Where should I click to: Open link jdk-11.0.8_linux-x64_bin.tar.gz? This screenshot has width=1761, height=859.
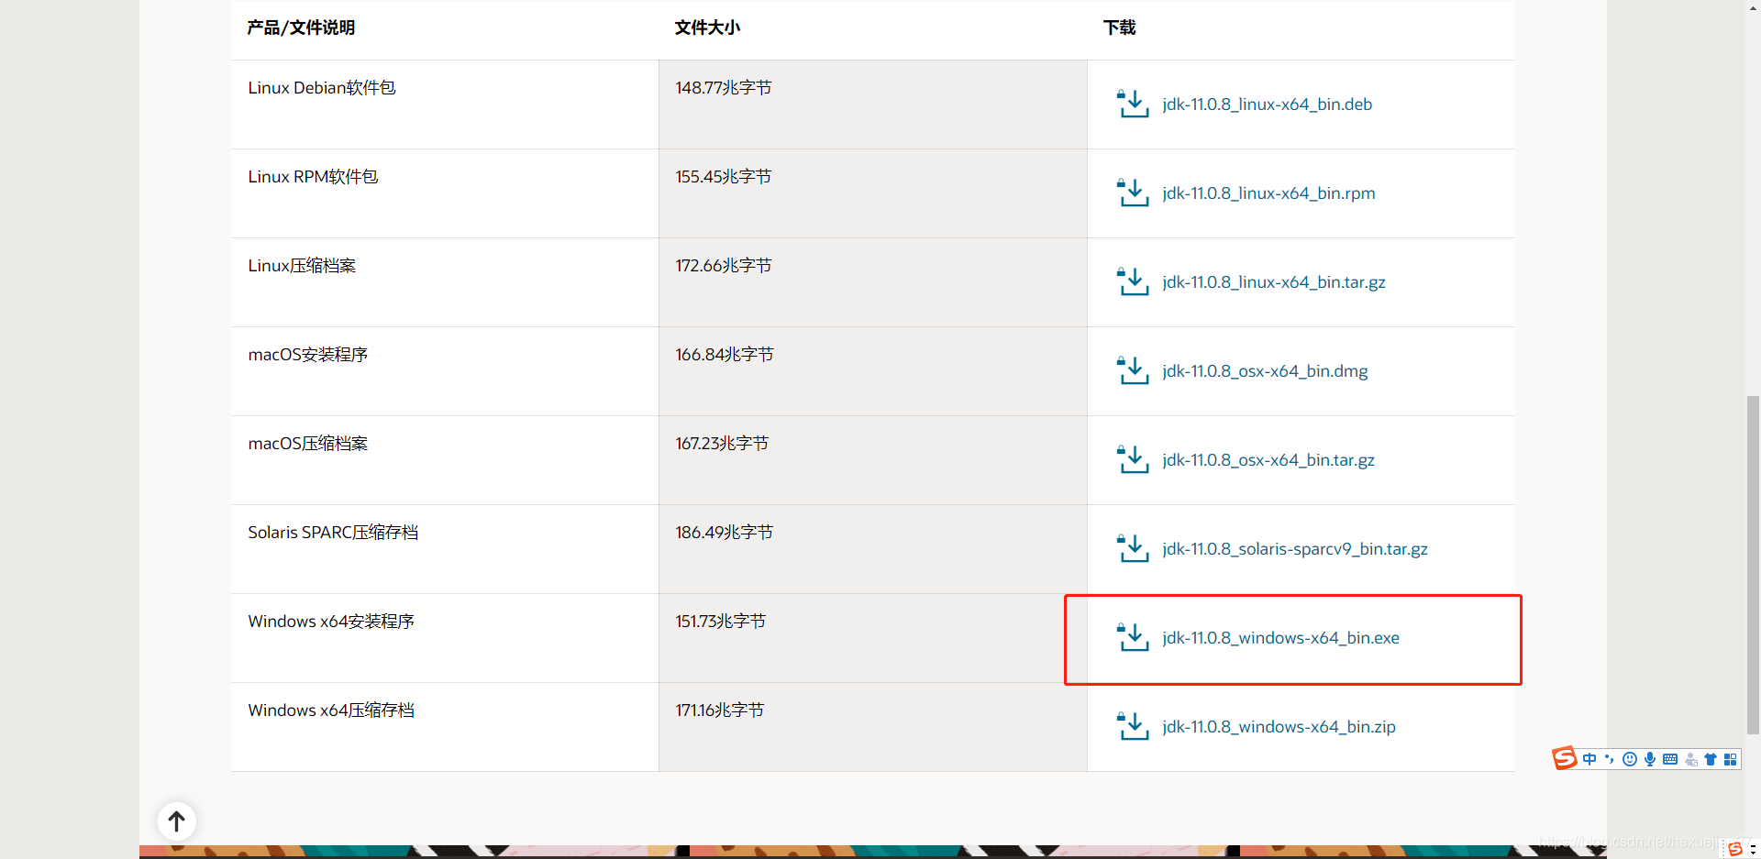pos(1274,282)
